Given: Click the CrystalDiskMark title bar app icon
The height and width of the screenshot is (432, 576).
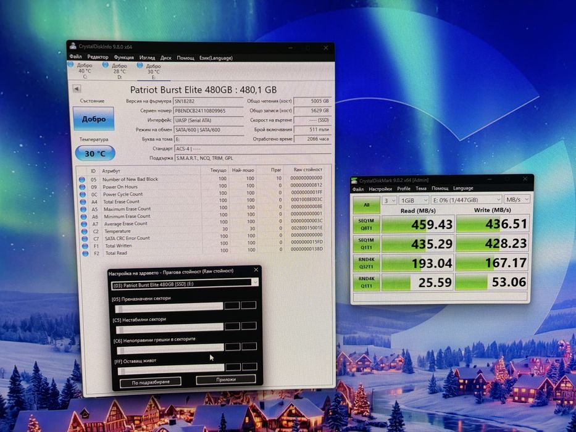Looking at the screenshot, I should pos(354,180).
